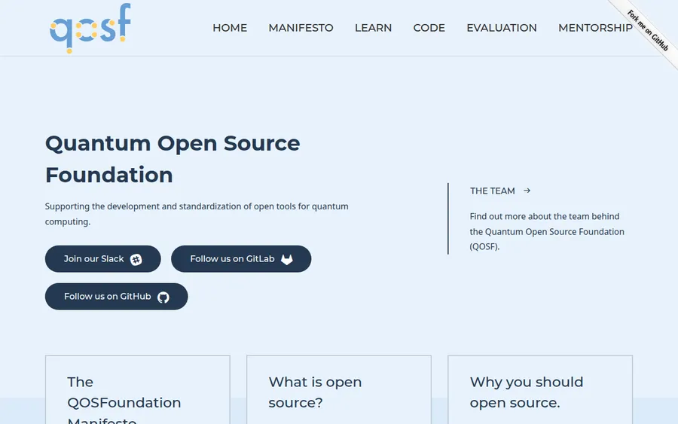Click the GitLab fox icon

pyautogui.click(x=287, y=259)
